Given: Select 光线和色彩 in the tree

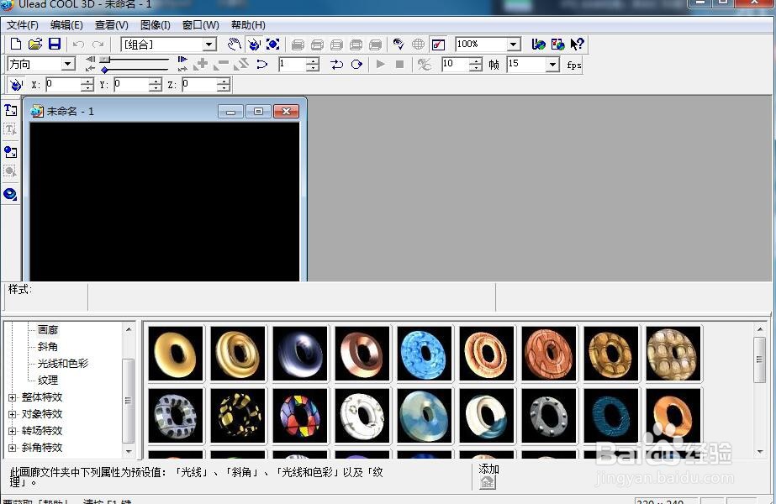Looking at the screenshot, I should point(63,363).
